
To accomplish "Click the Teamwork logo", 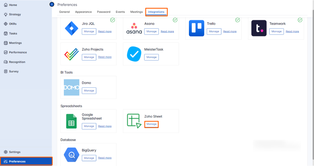I will click(x=259, y=28).
